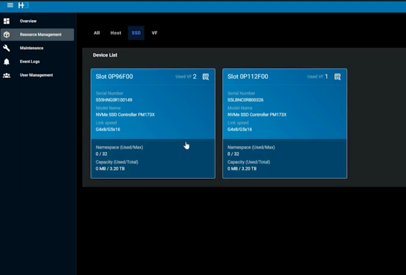Screen dimensions: 406x275
Task: Click the Device List heading
Action: [x=105, y=55]
